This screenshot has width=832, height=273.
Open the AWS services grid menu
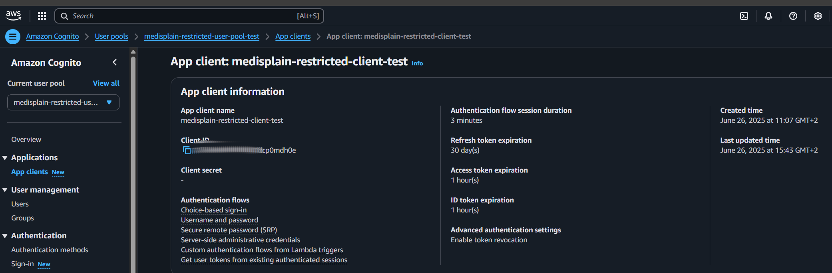pyautogui.click(x=42, y=16)
